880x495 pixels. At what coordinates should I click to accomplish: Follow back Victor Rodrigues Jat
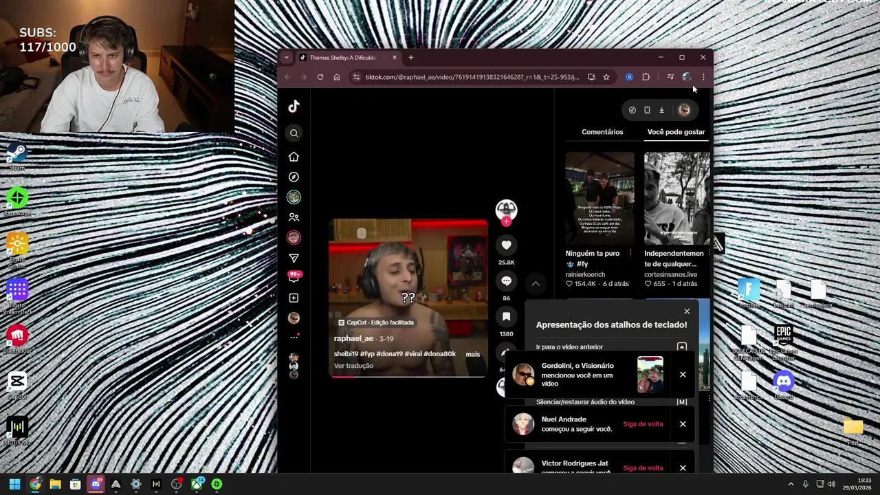coord(643,468)
